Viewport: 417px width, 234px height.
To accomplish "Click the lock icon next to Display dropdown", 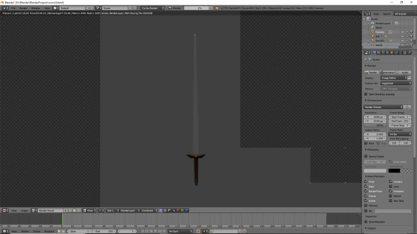I will point(409,78).
